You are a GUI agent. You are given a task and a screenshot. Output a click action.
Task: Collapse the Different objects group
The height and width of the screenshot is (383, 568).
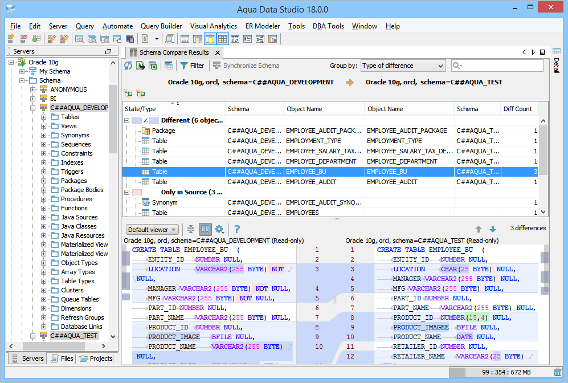coord(127,120)
